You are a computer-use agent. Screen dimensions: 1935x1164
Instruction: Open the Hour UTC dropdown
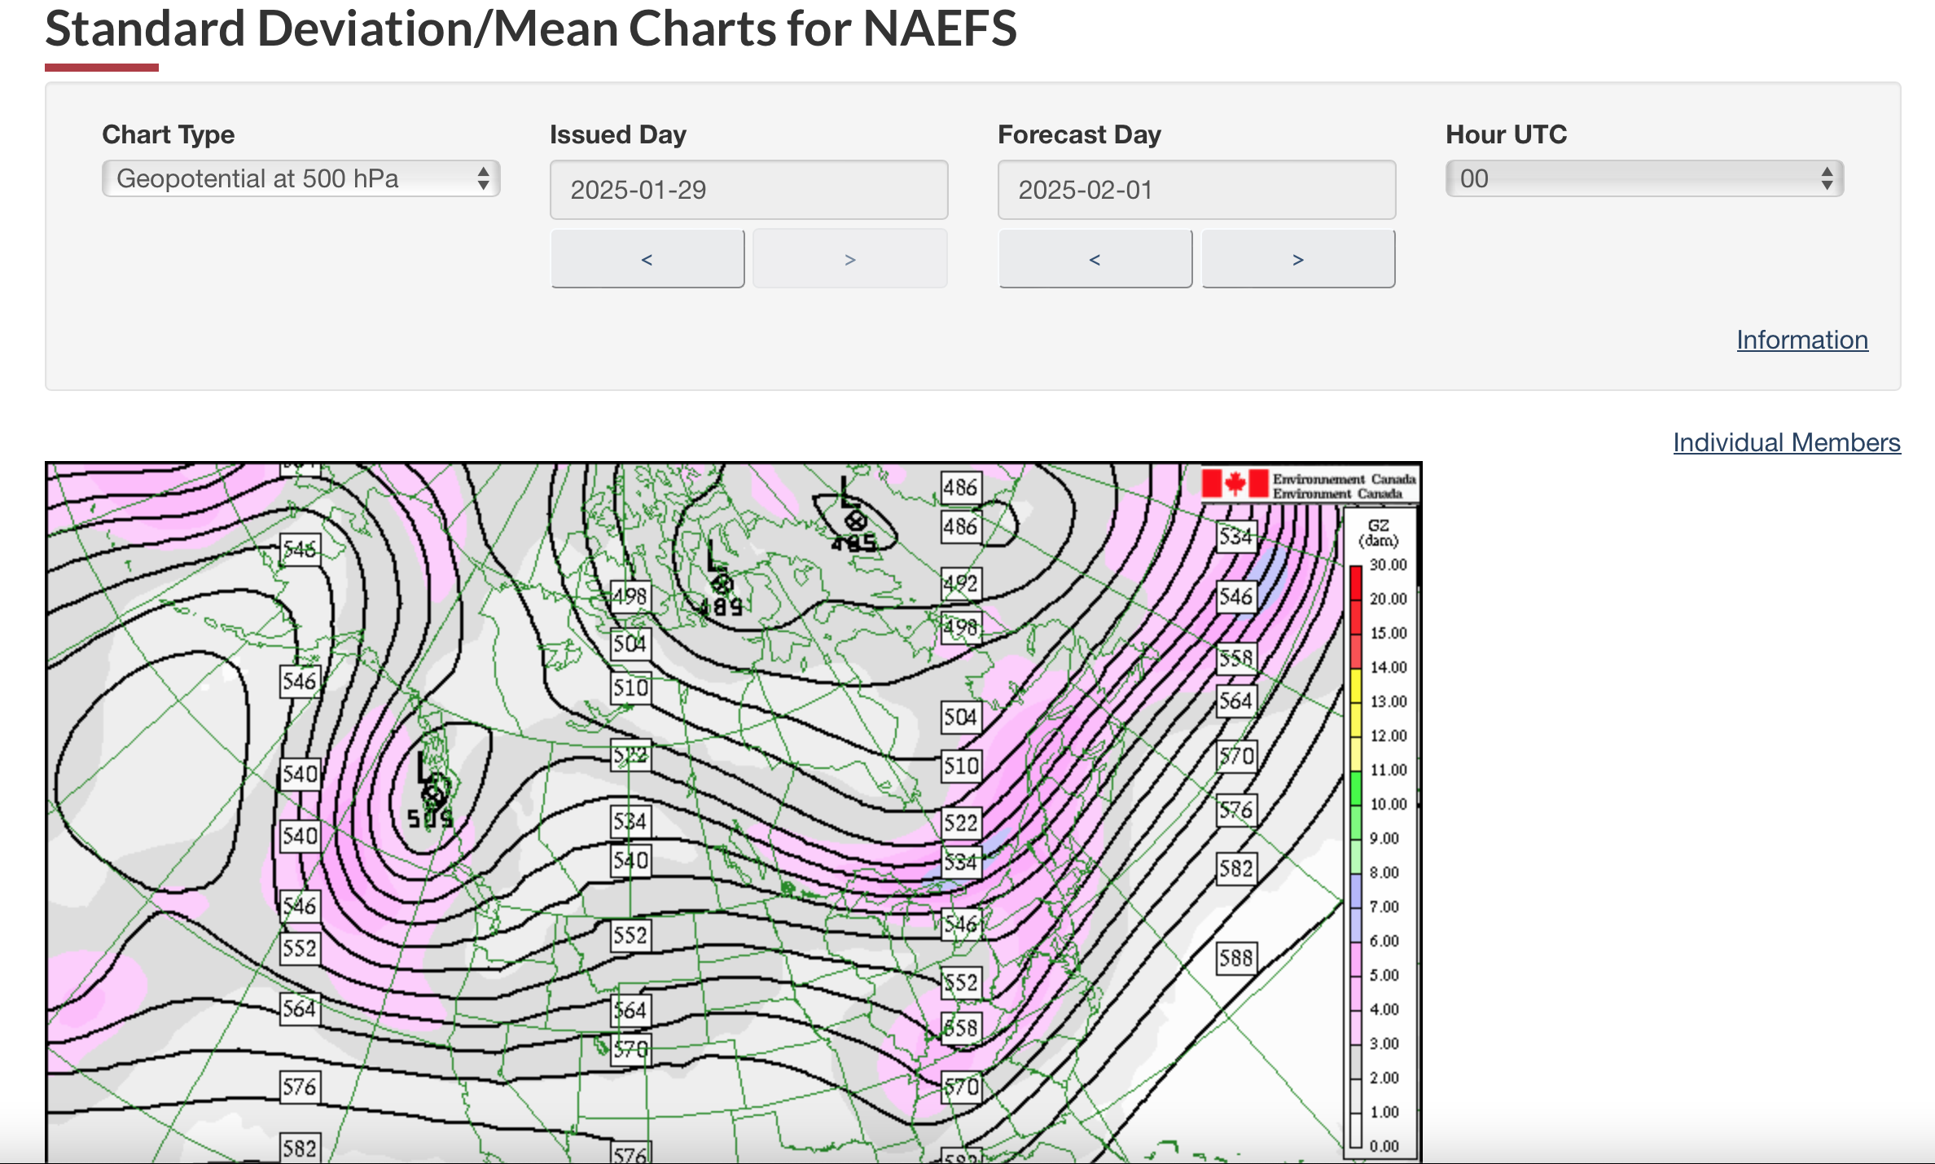pyautogui.click(x=1644, y=178)
